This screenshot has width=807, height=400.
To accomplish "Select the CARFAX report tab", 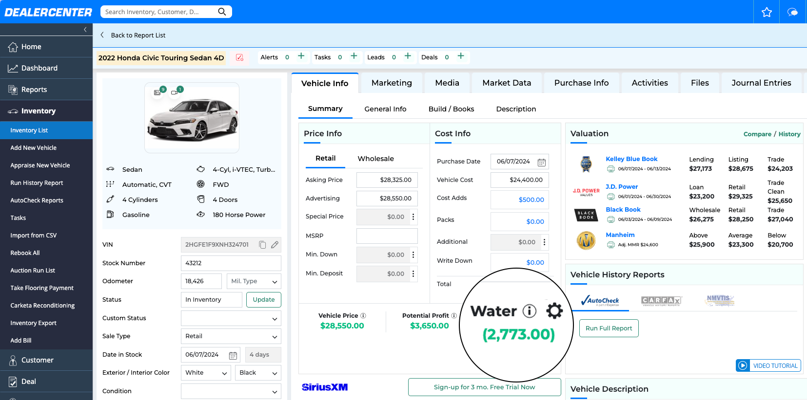I will [x=661, y=301].
